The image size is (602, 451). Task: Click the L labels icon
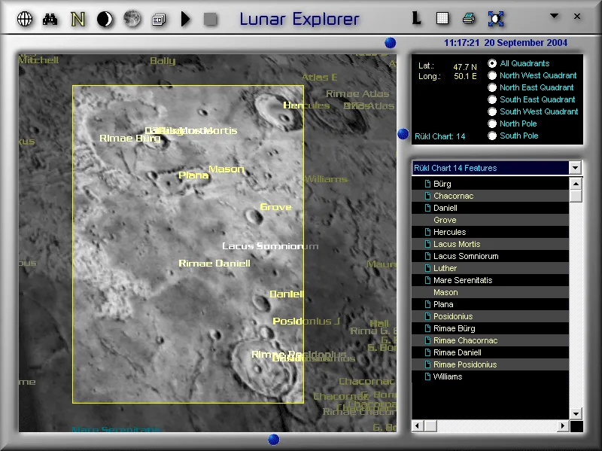(x=417, y=18)
